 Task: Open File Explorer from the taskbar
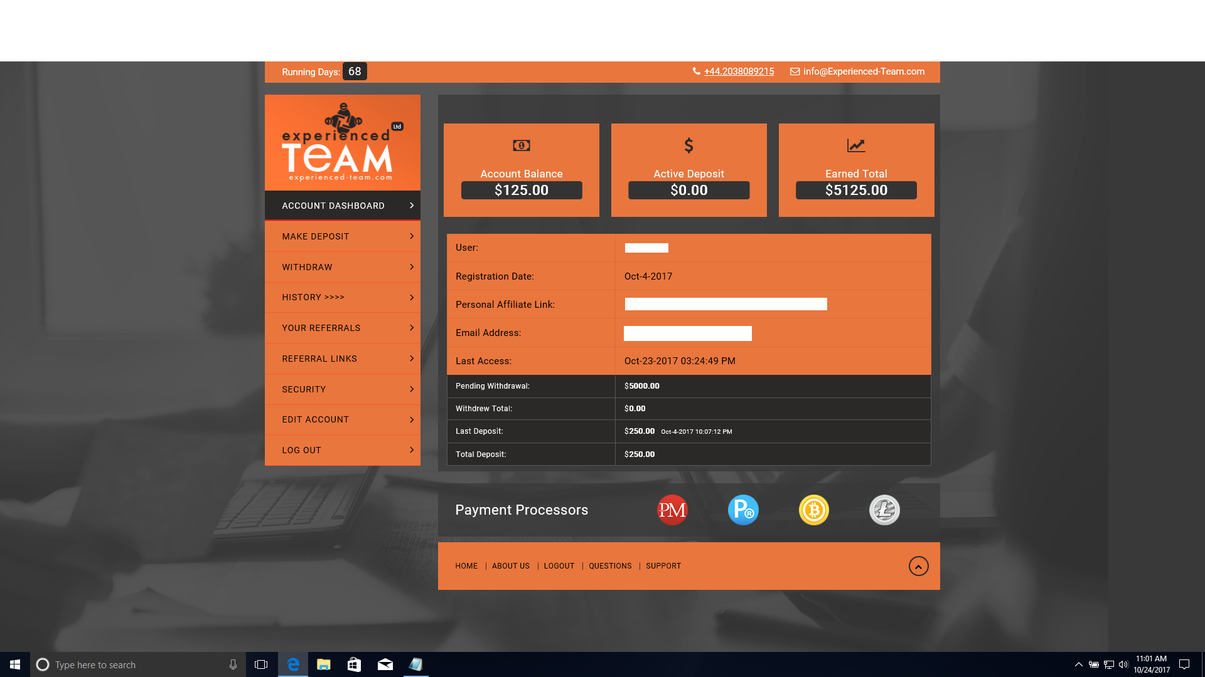click(324, 664)
